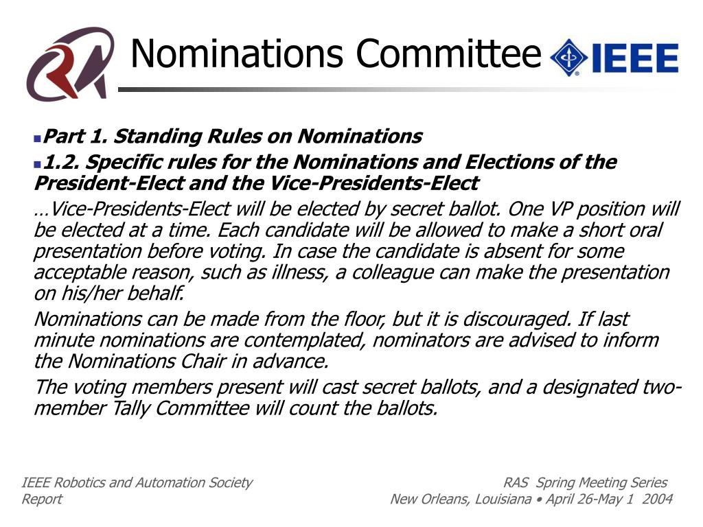The width and height of the screenshot is (703, 527).
Task: Click 'IEEE Robotics and Automation Society' footer
Action: [137, 482]
